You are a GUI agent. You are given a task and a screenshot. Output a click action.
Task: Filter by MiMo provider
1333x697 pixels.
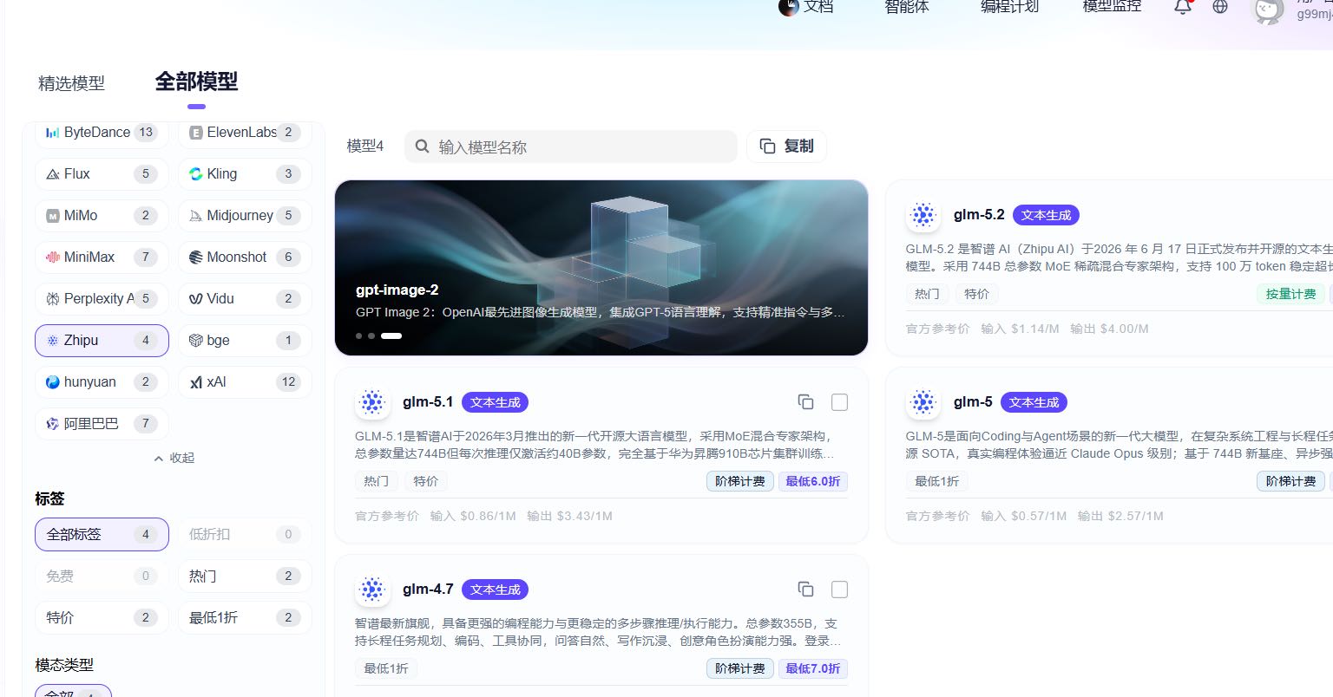pos(102,216)
